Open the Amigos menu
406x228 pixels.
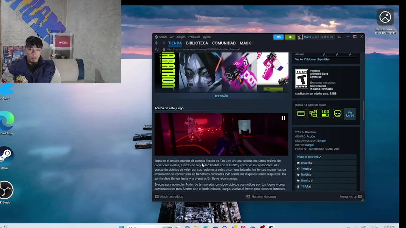tap(181, 37)
